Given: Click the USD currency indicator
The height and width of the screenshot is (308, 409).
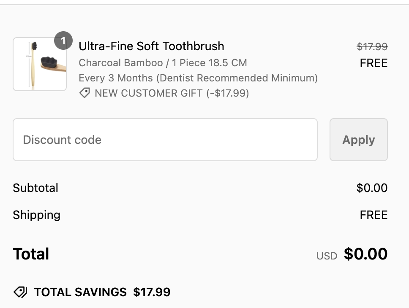Looking at the screenshot, I should click(327, 256).
